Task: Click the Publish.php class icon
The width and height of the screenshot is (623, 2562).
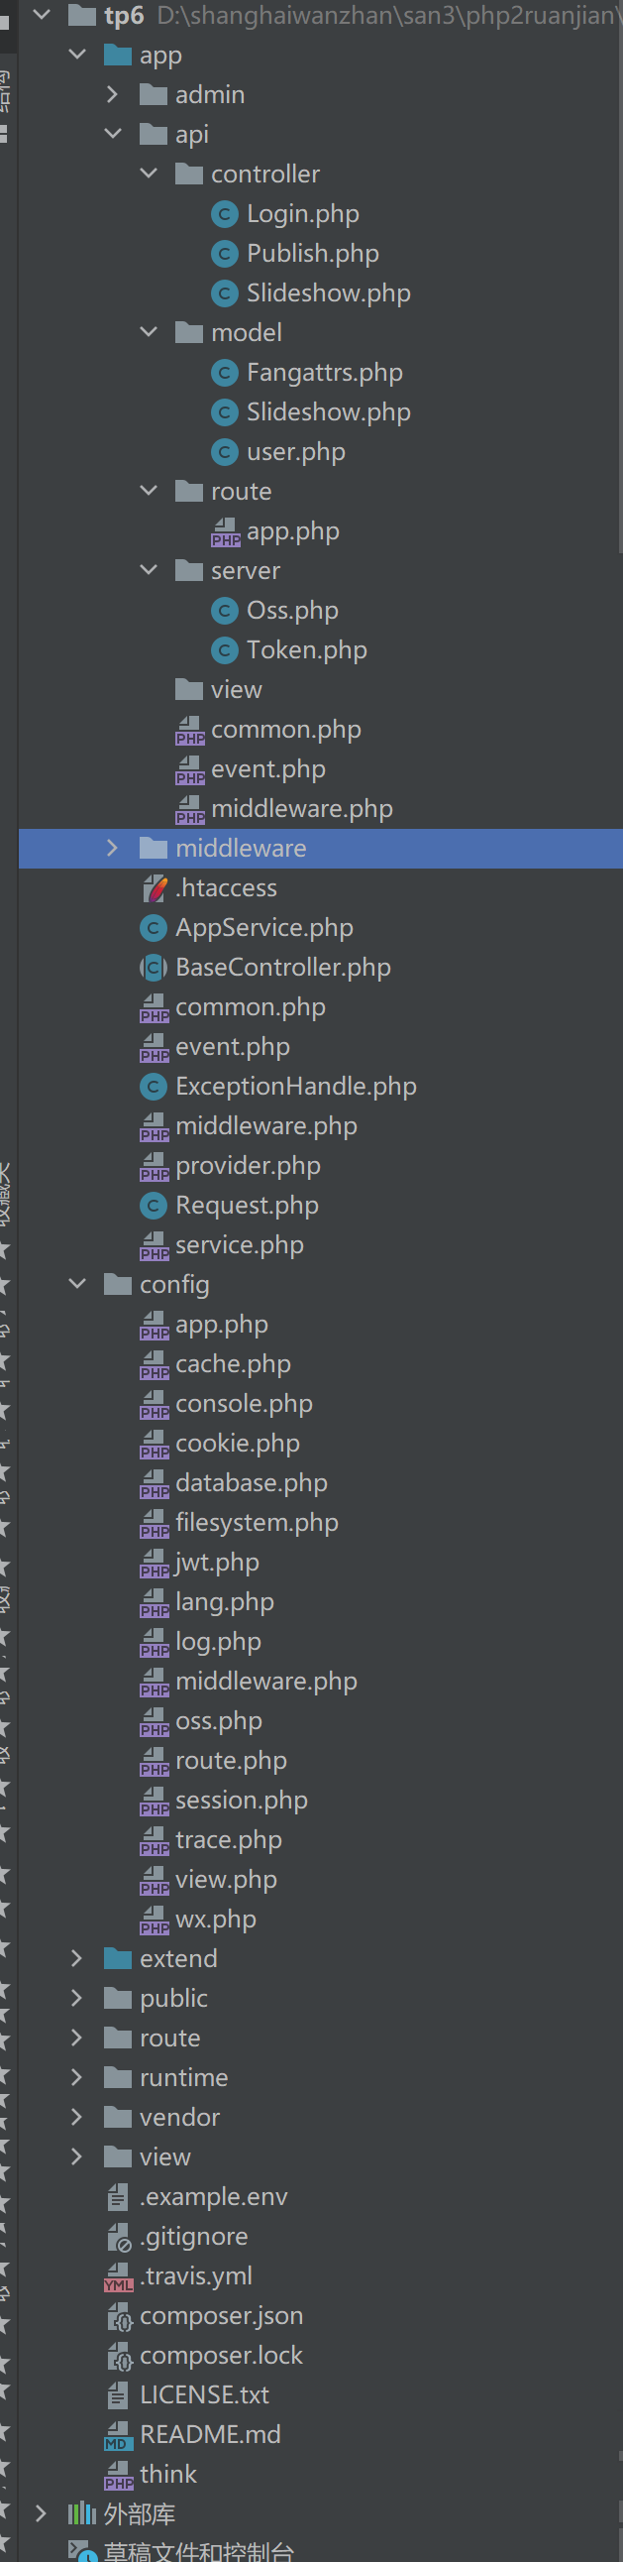Action: tap(226, 254)
